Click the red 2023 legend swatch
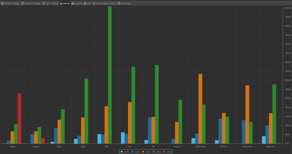Viewport: 292px width, 154px height. (164, 152)
